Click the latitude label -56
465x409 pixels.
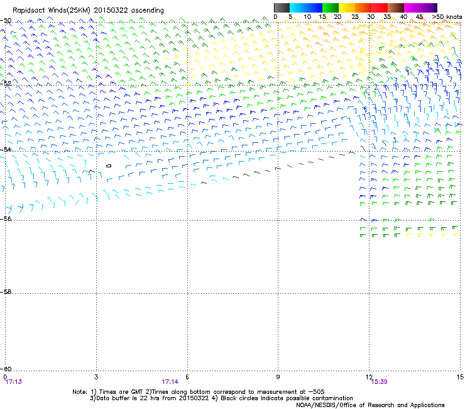[6, 218]
